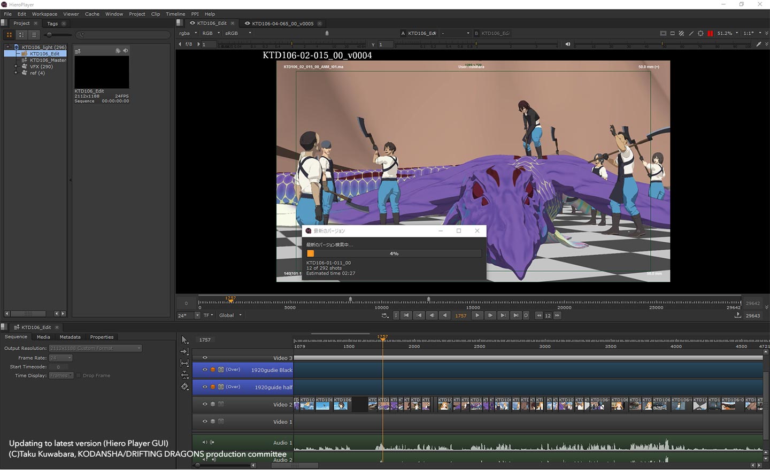This screenshot has width=770, height=470.
Task: Open the Timeline menu
Action: [175, 14]
